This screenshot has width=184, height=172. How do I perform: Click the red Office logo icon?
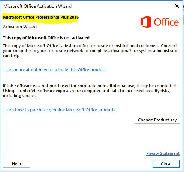(145, 22)
